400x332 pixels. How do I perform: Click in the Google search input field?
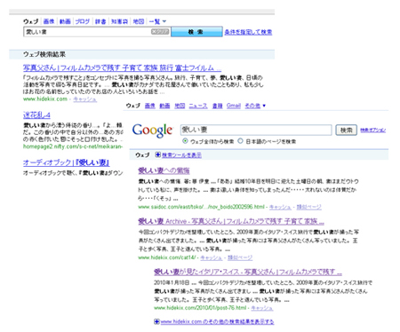pos(256,130)
